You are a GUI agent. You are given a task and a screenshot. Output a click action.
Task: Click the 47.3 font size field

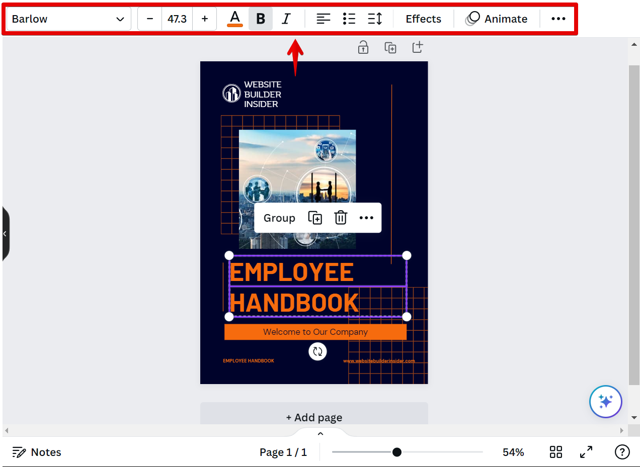(x=177, y=19)
